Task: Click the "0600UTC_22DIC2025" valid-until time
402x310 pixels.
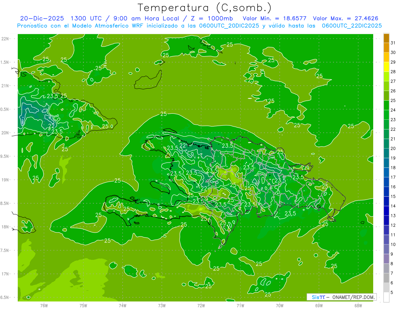Action: [x=352, y=26]
